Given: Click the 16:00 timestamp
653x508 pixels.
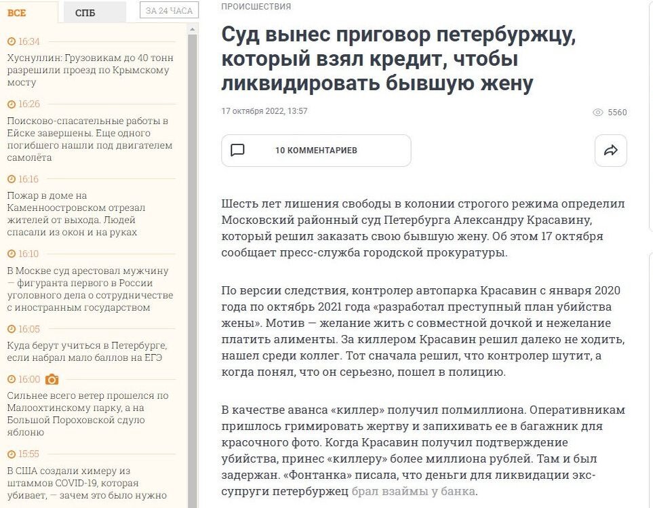Looking at the screenshot, I should click(x=28, y=379).
